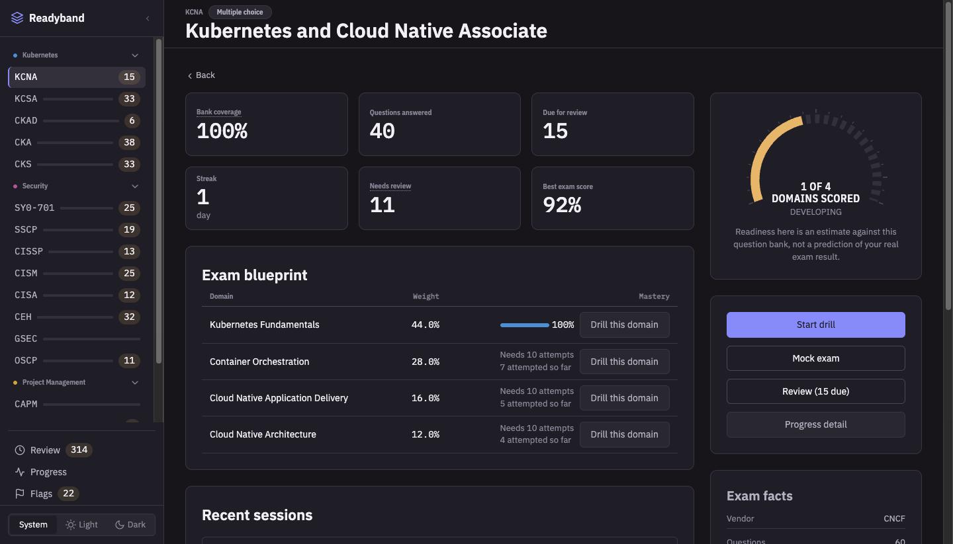Open Progress detail

pos(815,424)
